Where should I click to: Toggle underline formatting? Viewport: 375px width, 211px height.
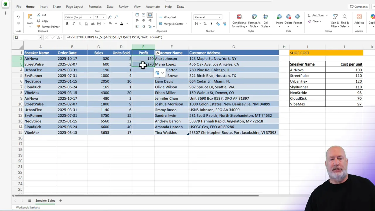tap(80, 23)
